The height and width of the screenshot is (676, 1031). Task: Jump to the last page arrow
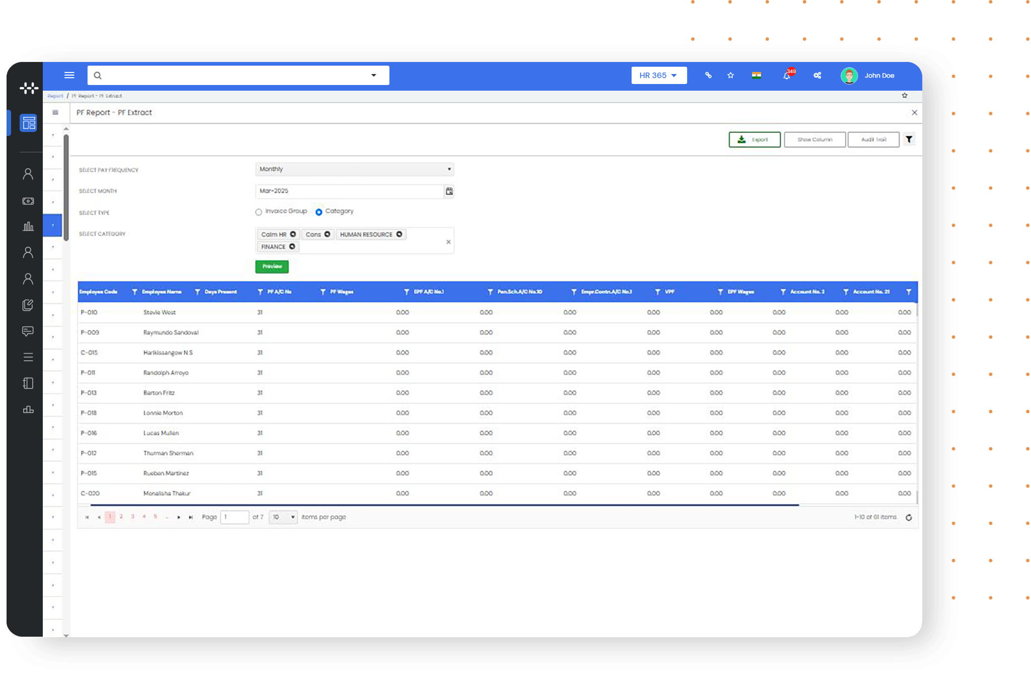[190, 517]
